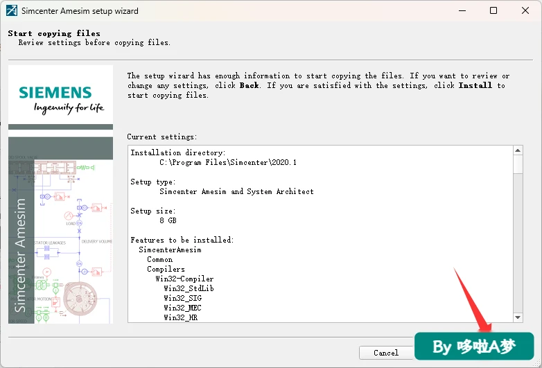
Task: Select the Win32-Compiler entry in the features list
Action: click(x=184, y=279)
